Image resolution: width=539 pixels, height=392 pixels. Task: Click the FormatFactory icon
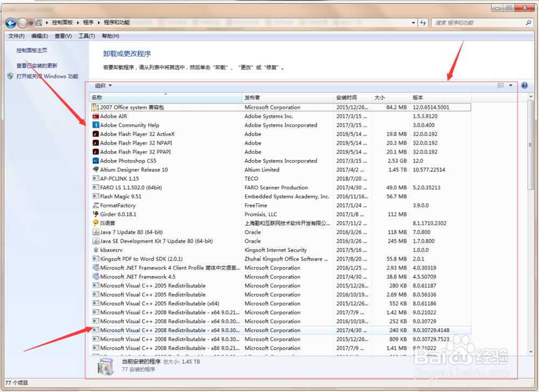[x=96, y=205]
